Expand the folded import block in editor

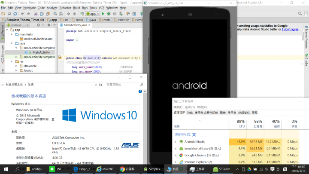pyautogui.click(x=64, y=40)
